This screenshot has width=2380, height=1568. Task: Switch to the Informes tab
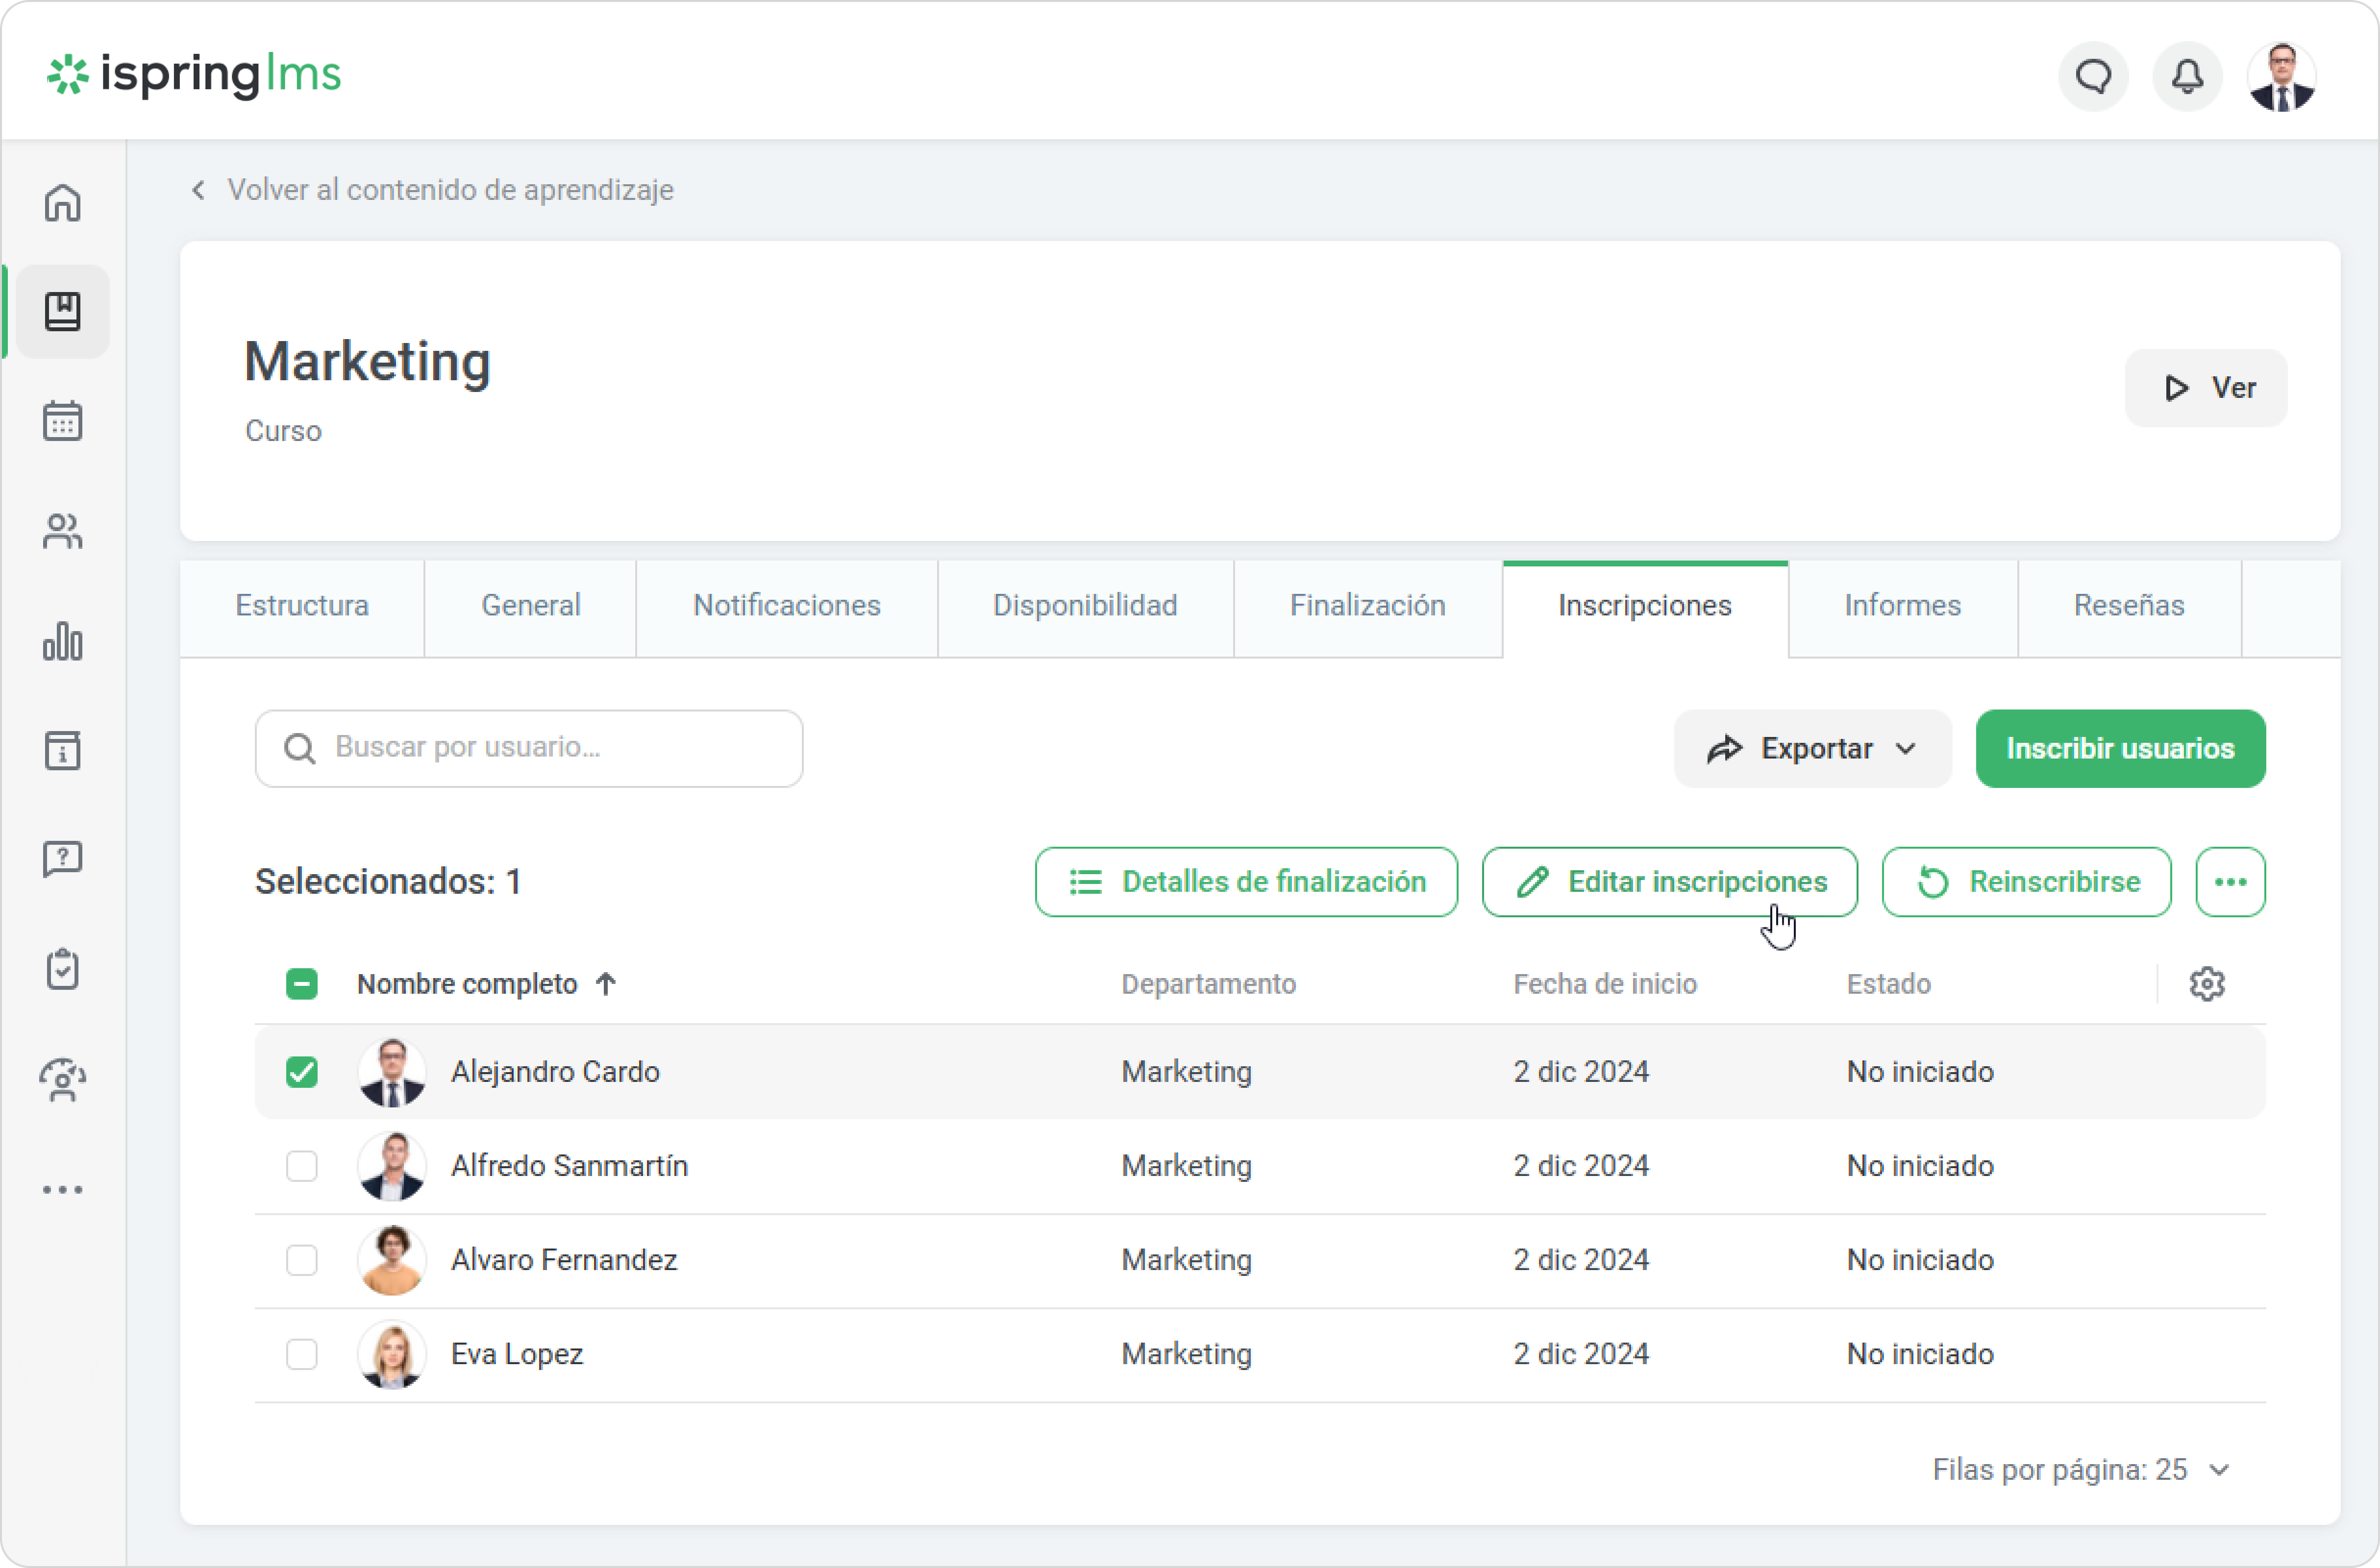pyautogui.click(x=1902, y=606)
